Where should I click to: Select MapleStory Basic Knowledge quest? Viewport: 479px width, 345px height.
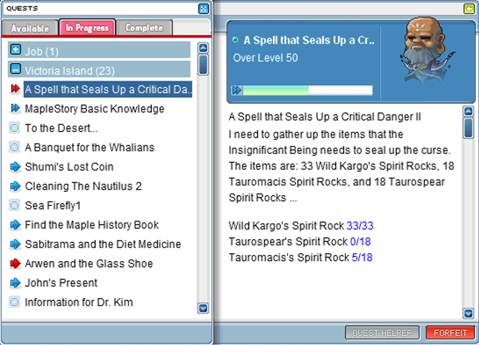94,108
